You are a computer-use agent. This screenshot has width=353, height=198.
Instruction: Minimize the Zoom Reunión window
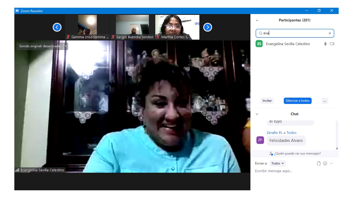pos(307,11)
